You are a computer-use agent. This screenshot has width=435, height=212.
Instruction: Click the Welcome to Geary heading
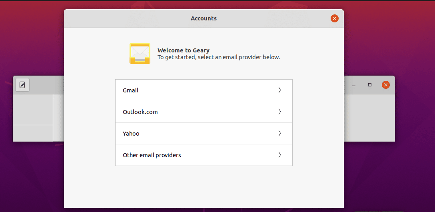184,50
